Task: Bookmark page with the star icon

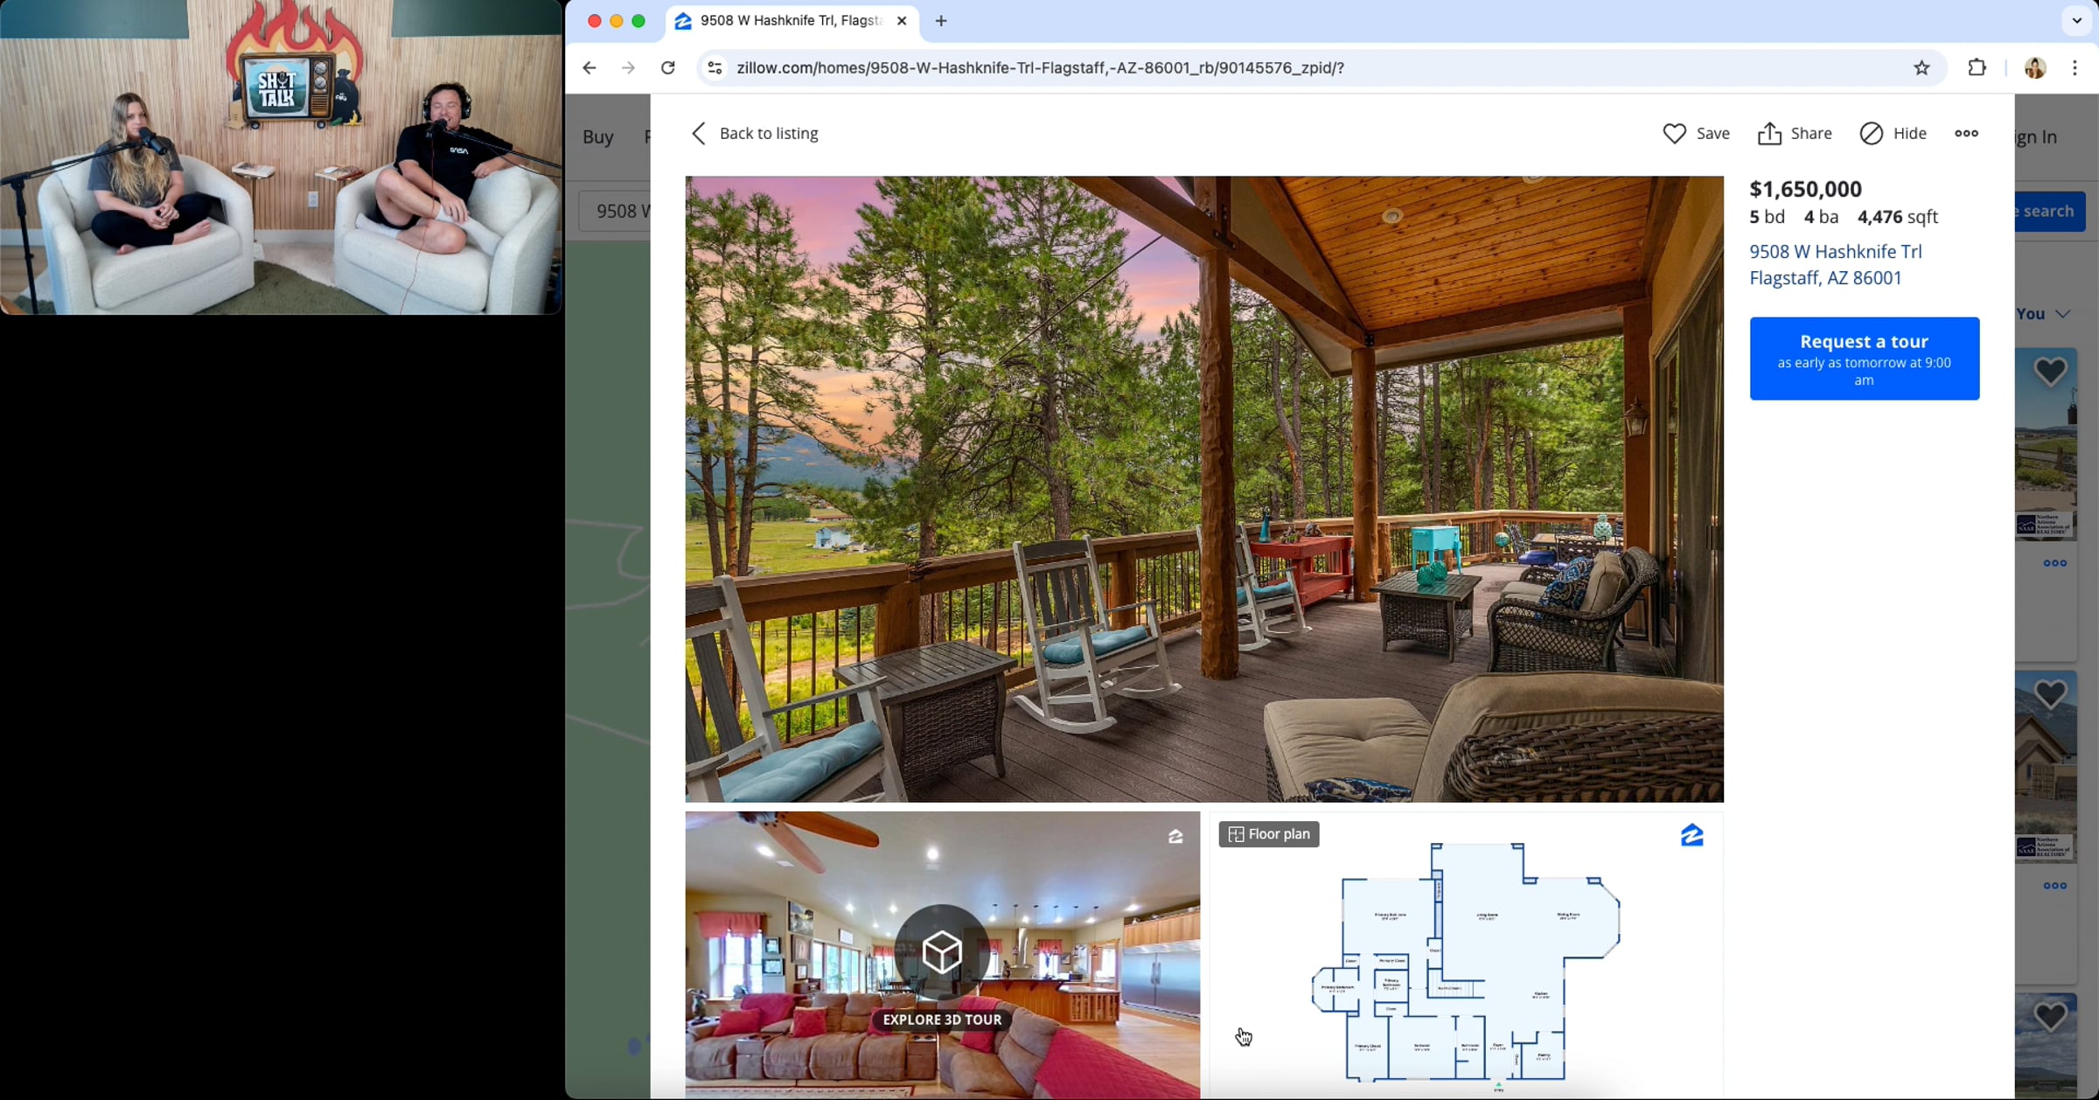Action: point(1921,67)
